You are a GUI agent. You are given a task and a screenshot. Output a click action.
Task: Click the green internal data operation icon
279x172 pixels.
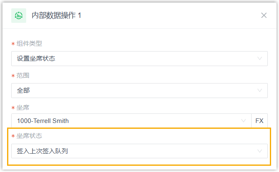[x=19, y=15]
